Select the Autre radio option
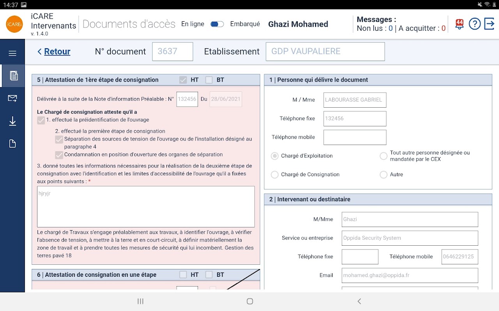 pyautogui.click(x=384, y=175)
